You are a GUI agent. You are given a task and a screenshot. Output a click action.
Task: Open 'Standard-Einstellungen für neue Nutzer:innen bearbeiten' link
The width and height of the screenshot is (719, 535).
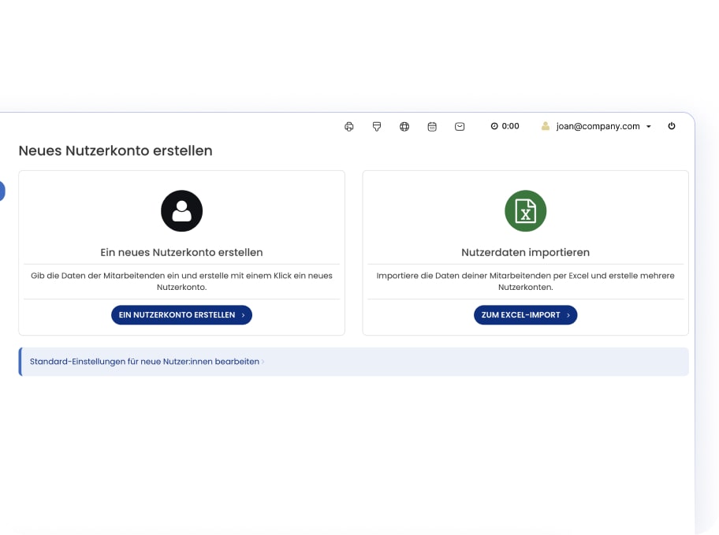(144, 362)
